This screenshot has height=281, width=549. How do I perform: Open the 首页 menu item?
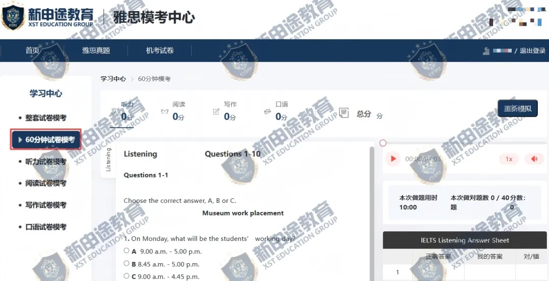tap(32, 51)
